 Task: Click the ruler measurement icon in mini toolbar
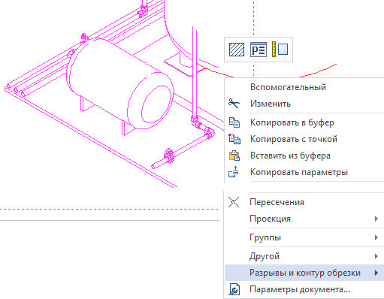tap(280, 49)
